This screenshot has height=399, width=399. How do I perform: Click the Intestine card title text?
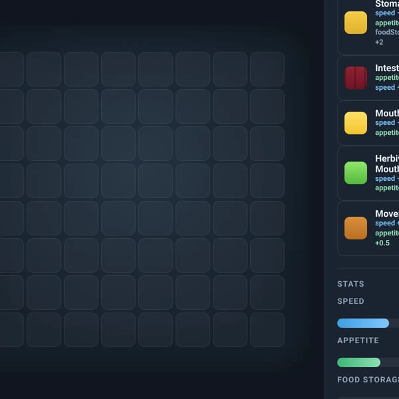coord(387,68)
